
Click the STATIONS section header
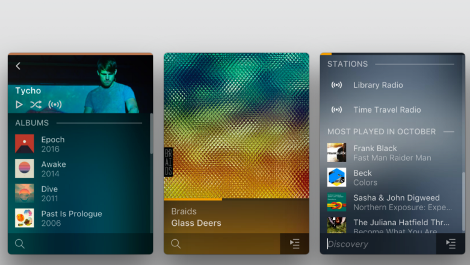(347, 64)
